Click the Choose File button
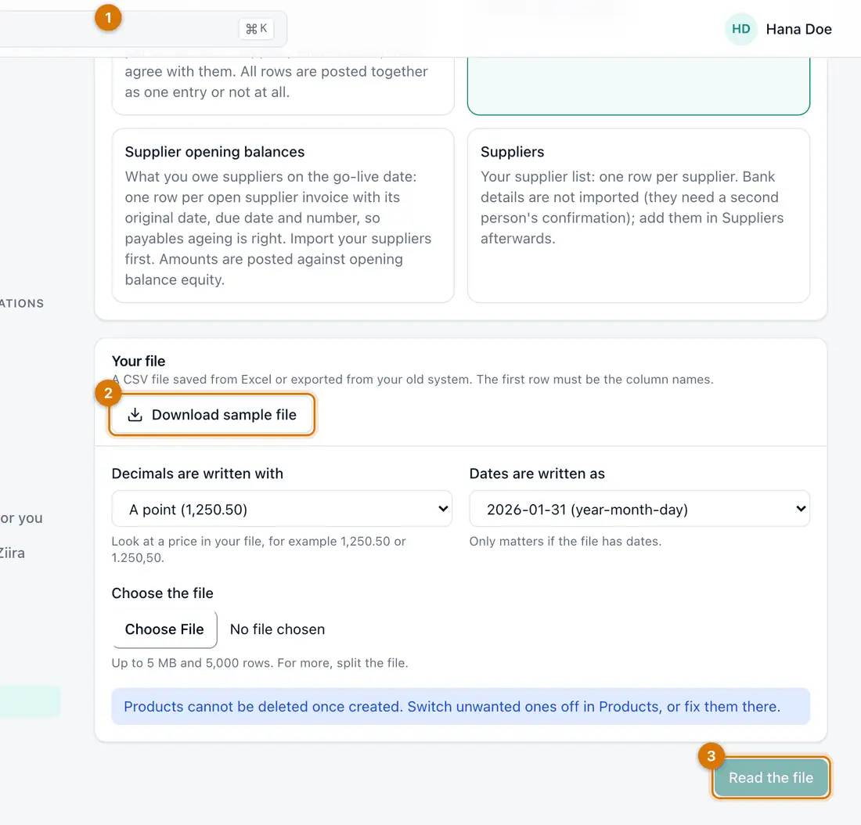 (x=164, y=629)
